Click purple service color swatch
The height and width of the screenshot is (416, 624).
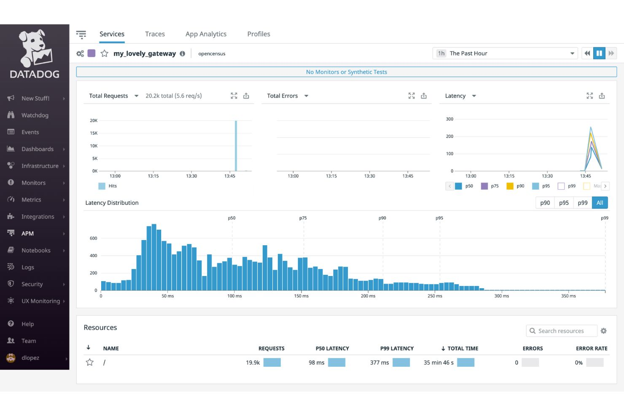coord(91,54)
